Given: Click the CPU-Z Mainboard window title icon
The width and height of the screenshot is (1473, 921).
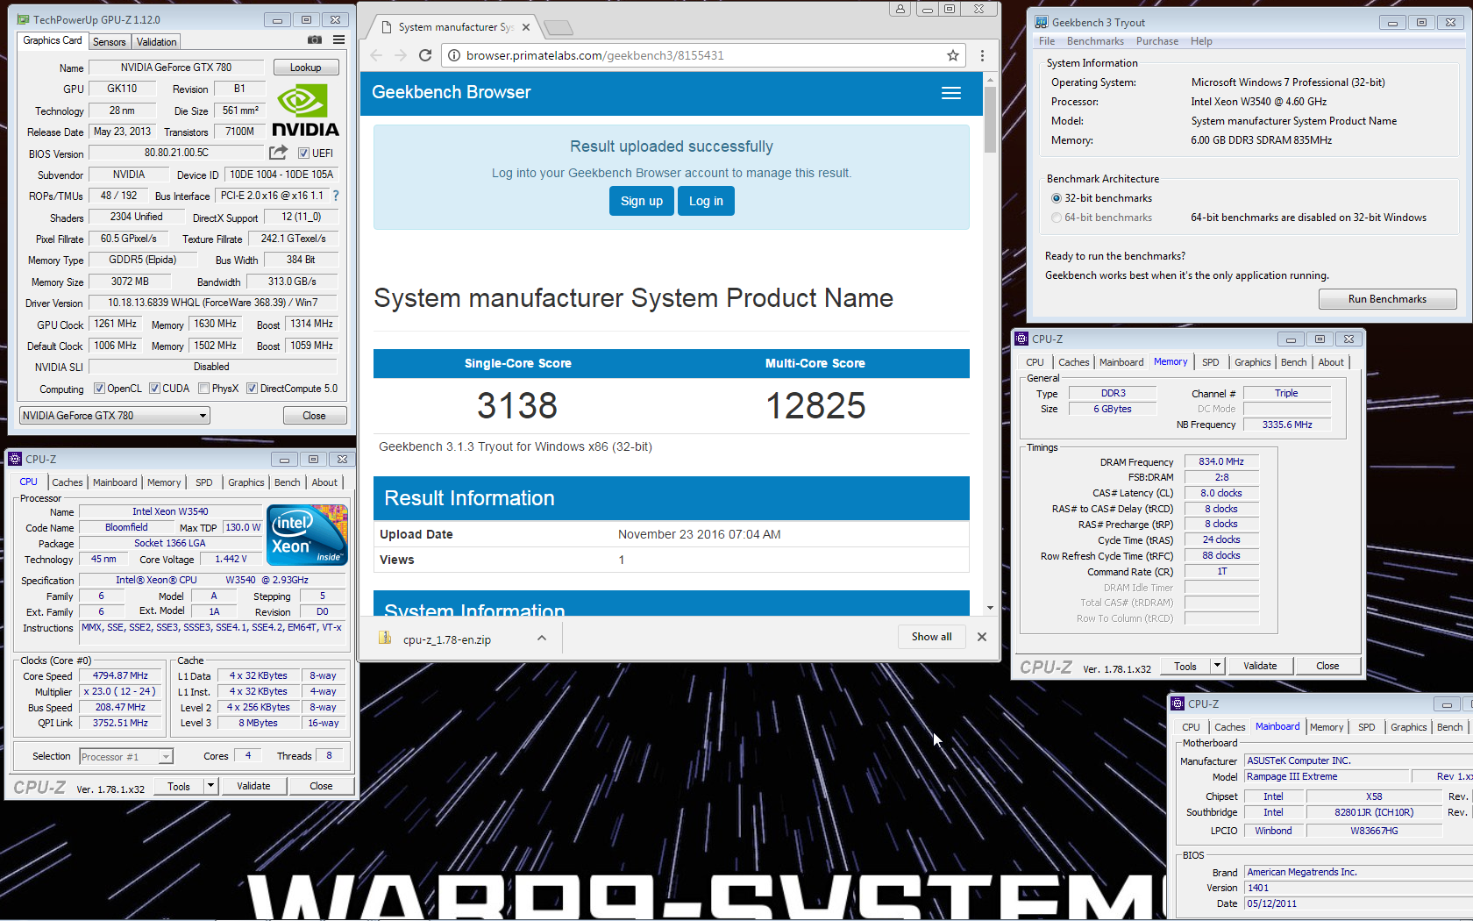Looking at the screenshot, I should (x=1178, y=703).
